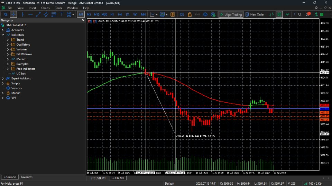Switch to GOLD,M1 chart tab
This screenshot has height=186, width=332.
[118, 178]
